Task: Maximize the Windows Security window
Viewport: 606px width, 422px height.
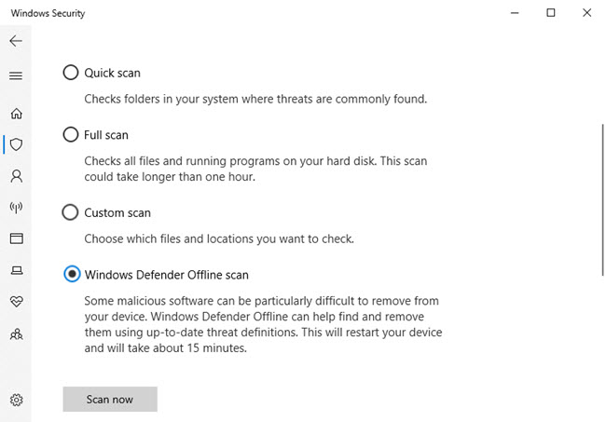Action: tap(551, 12)
